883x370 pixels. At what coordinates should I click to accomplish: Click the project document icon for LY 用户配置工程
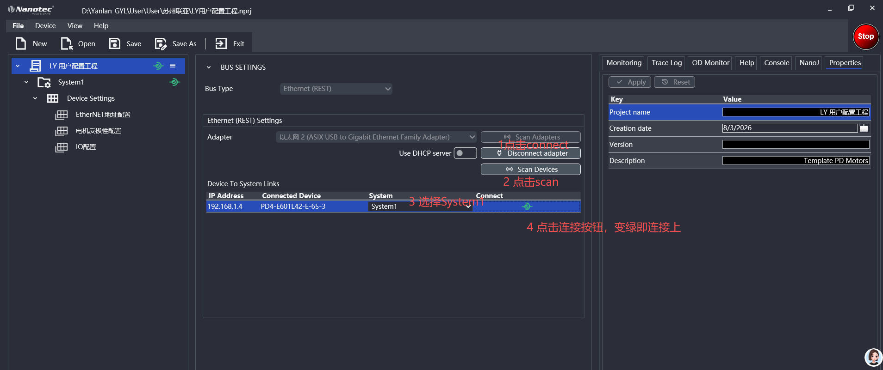(35, 66)
